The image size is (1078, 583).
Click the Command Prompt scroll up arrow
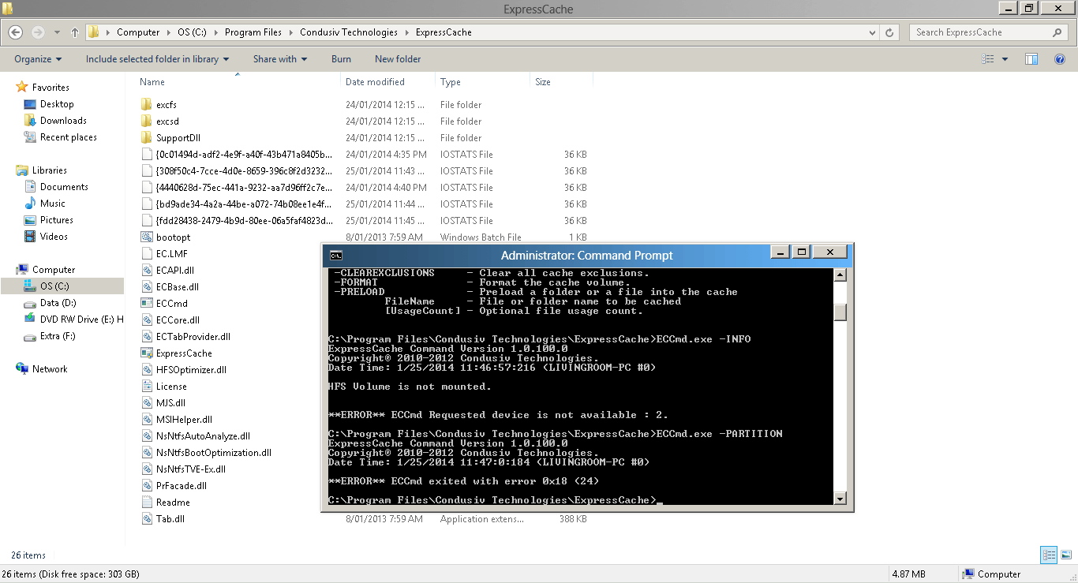tap(840, 275)
